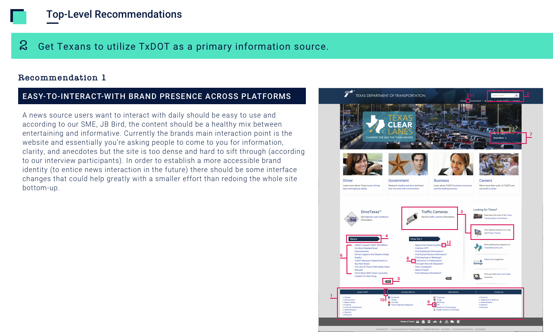Viewport: 553px width, 332px height.
Task: Open the Traffic Cameras heading
Action: [435, 212]
